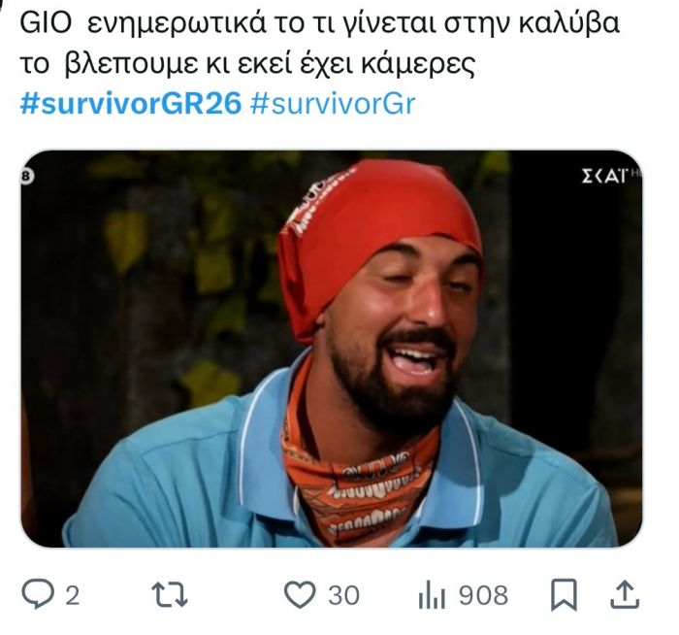The height and width of the screenshot is (635, 679).
Task: Click the text line ending with κάμερες
Action: pos(247,64)
